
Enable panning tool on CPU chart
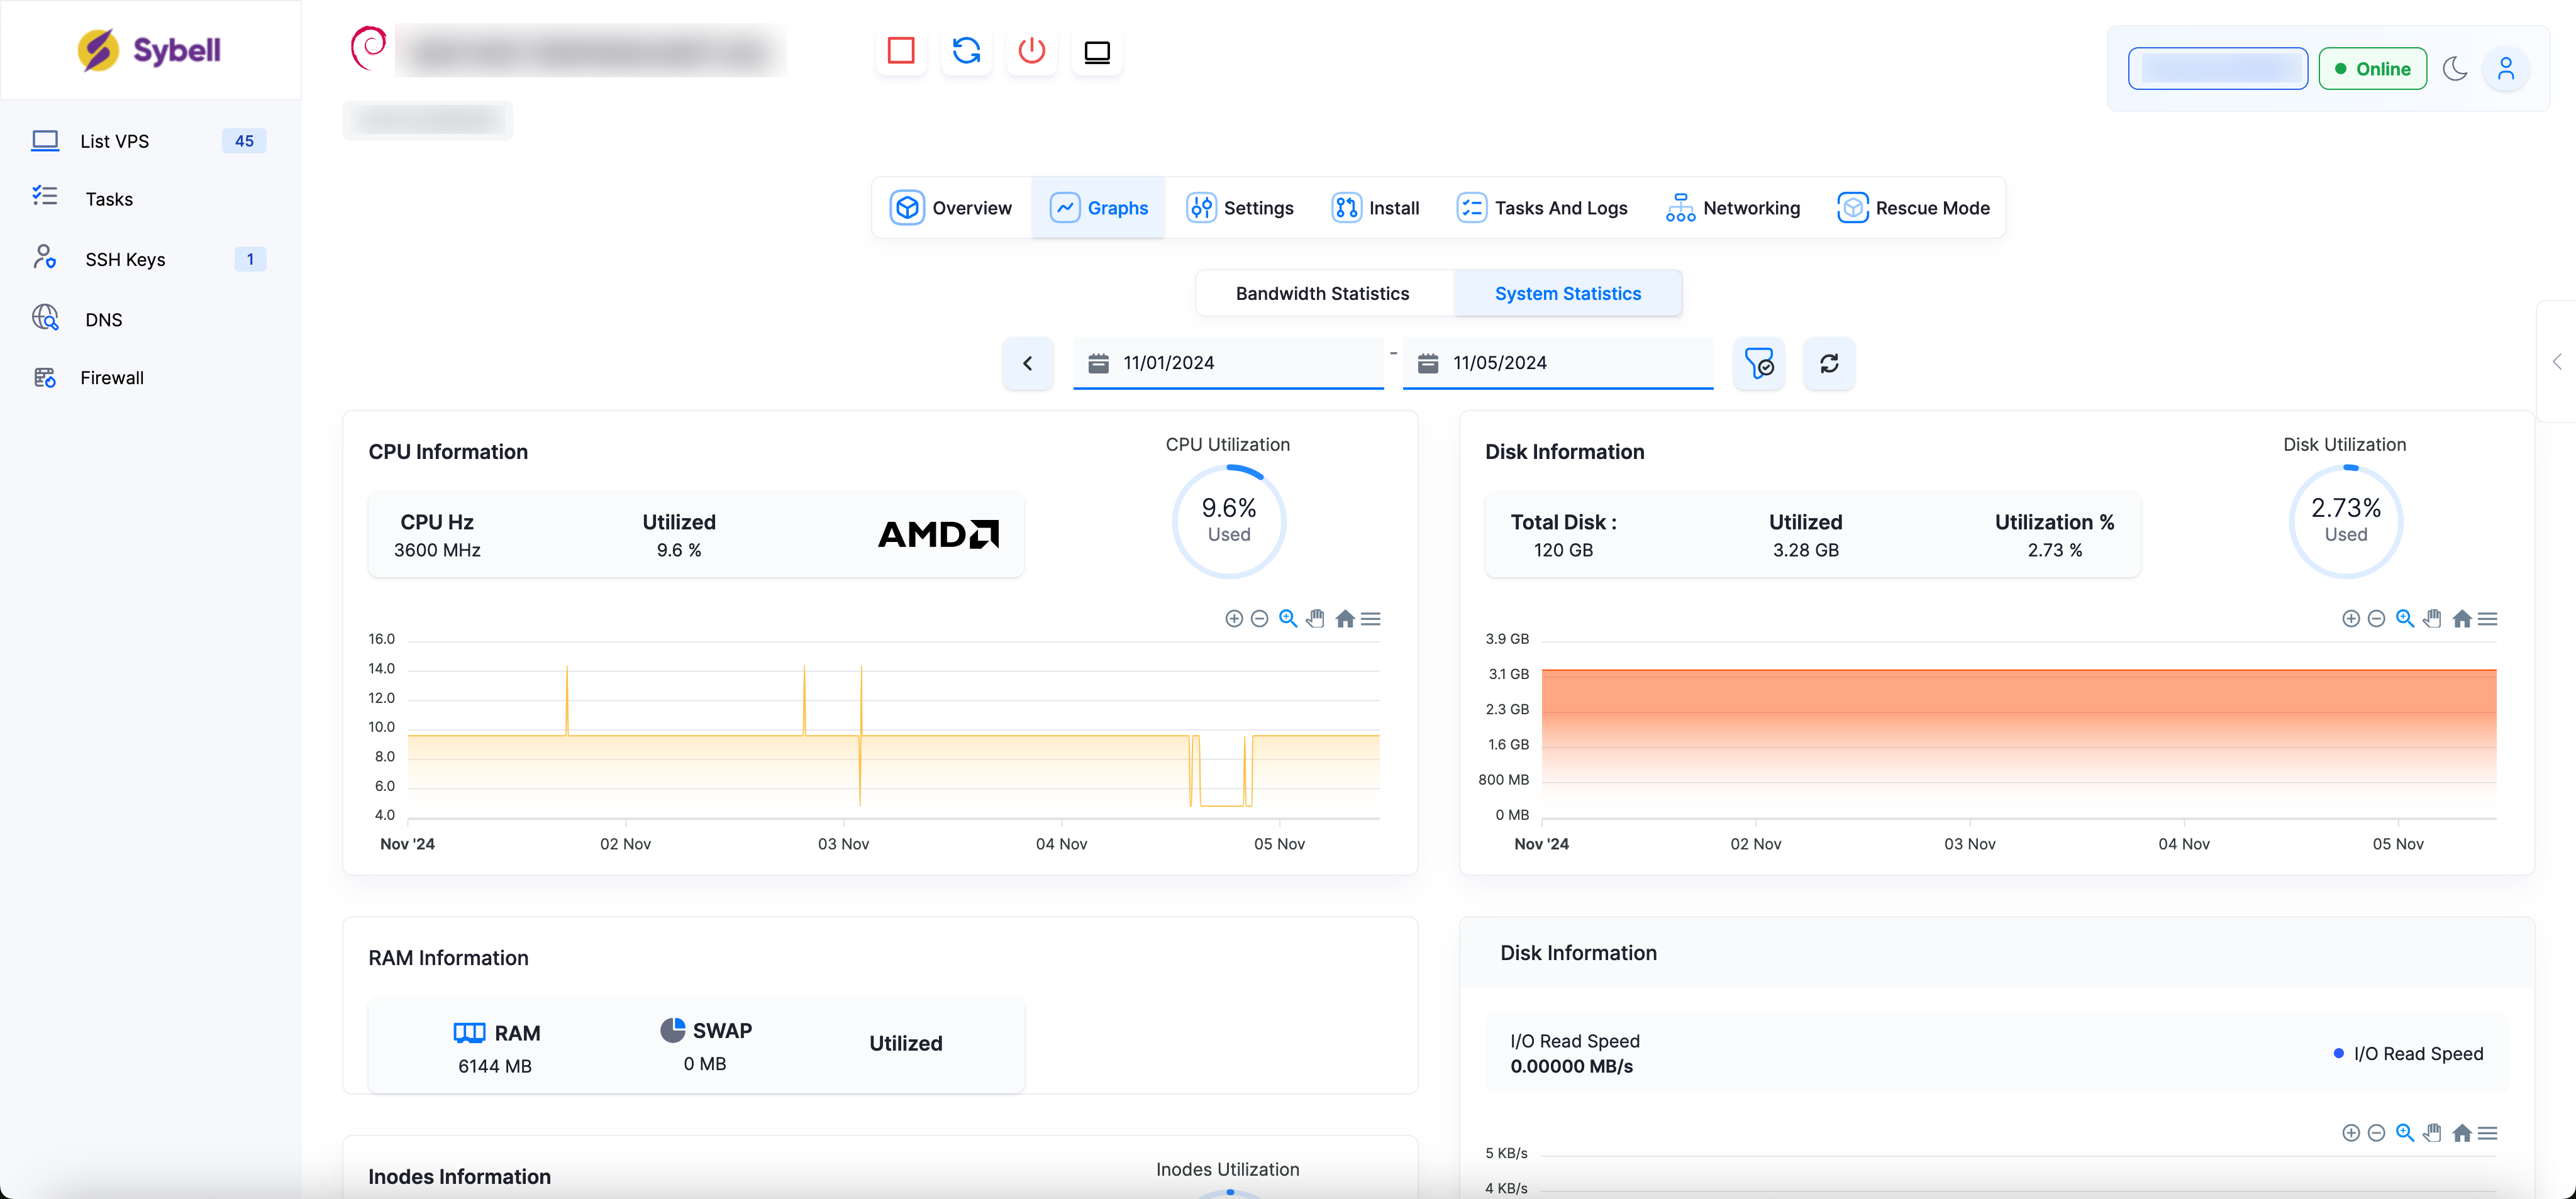point(1316,619)
